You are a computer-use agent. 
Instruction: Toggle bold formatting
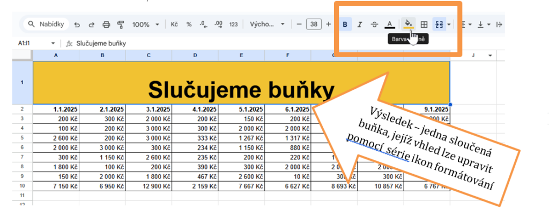pyautogui.click(x=345, y=25)
